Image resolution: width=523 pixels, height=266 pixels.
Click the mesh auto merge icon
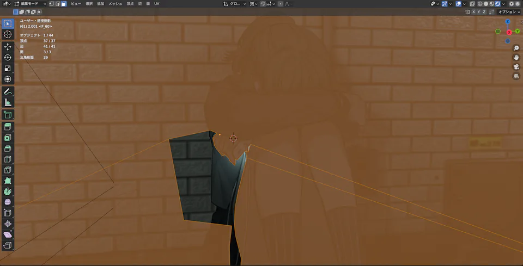(x=491, y=11)
